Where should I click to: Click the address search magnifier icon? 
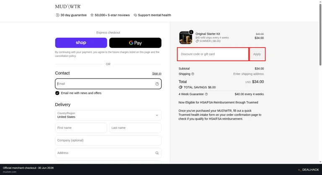coord(157,153)
